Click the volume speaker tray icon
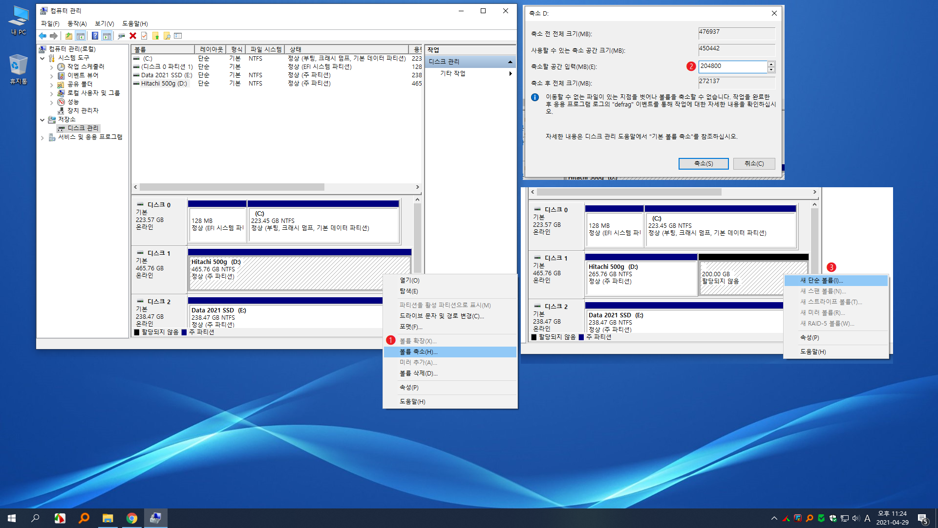Image resolution: width=938 pixels, height=528 pixels. coord(856,518)
